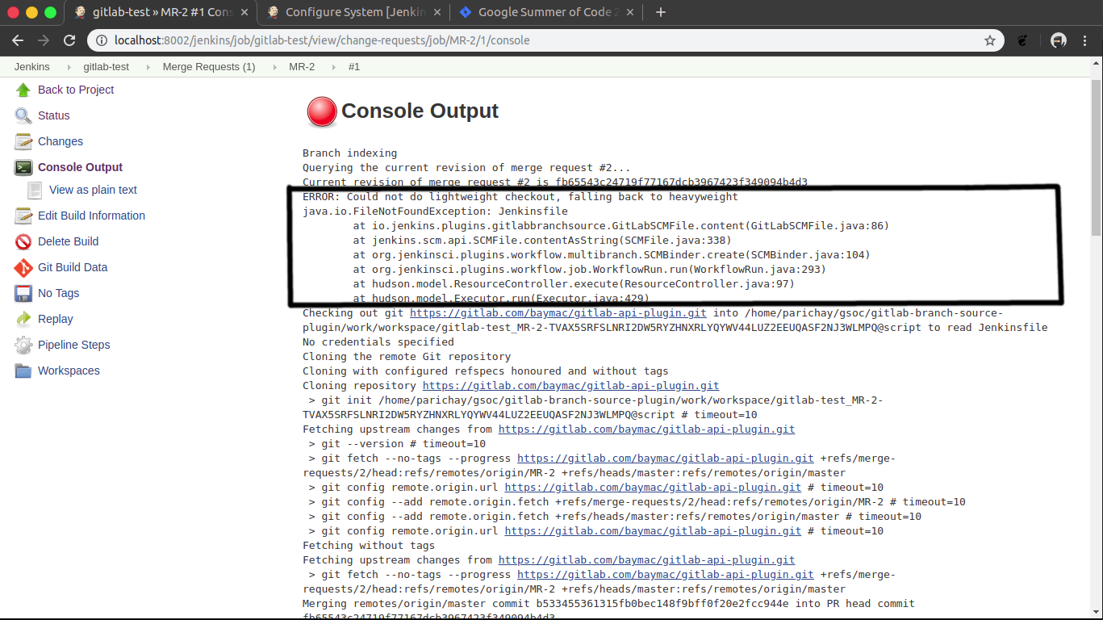The width and height of the screenshot is (1103, 620).
Task: Click the red build status ball
Action: coord(322,111)
